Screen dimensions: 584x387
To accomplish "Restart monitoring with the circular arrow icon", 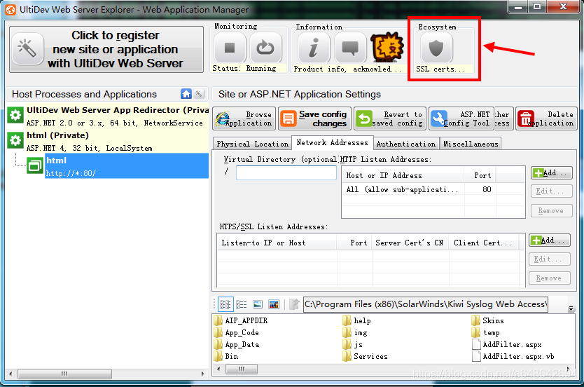I will [x=265, y=48].
